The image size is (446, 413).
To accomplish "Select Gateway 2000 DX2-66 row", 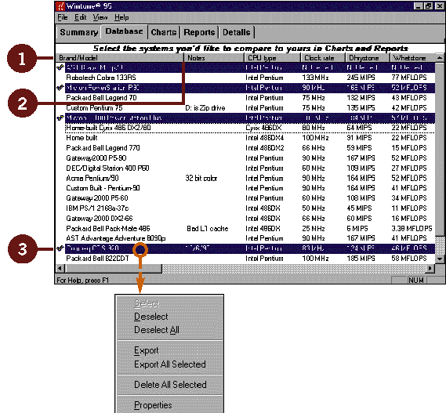I will pos(250,219).
